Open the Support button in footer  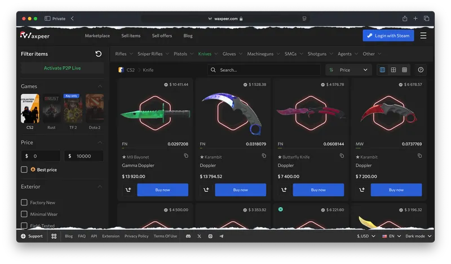(x=32, y=236)
